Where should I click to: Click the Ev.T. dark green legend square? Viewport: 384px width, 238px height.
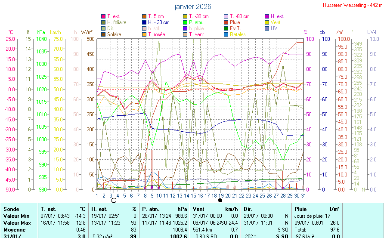pyautogui.click(x=226, y=28)
